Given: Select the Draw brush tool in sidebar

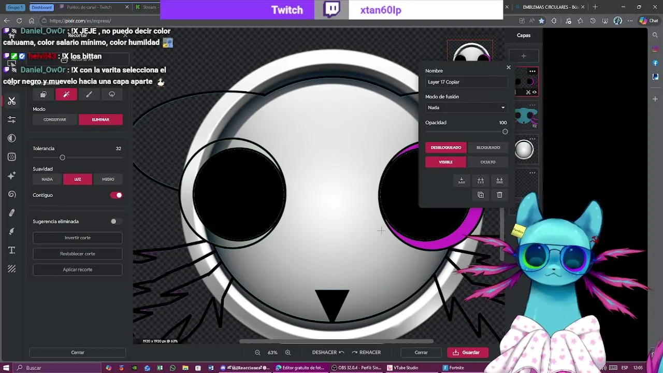Looking at the screenshot, I should (11, 232).
